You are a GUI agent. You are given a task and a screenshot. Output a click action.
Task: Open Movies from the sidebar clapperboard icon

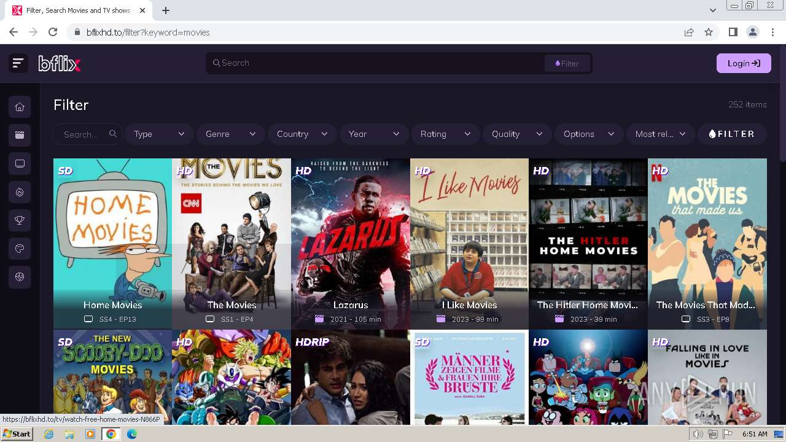point(20,135)
